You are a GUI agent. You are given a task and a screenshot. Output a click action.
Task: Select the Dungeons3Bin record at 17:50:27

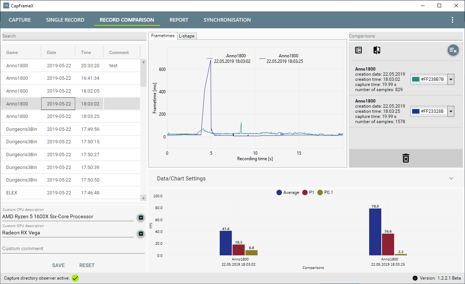click(x=70, y=155)
